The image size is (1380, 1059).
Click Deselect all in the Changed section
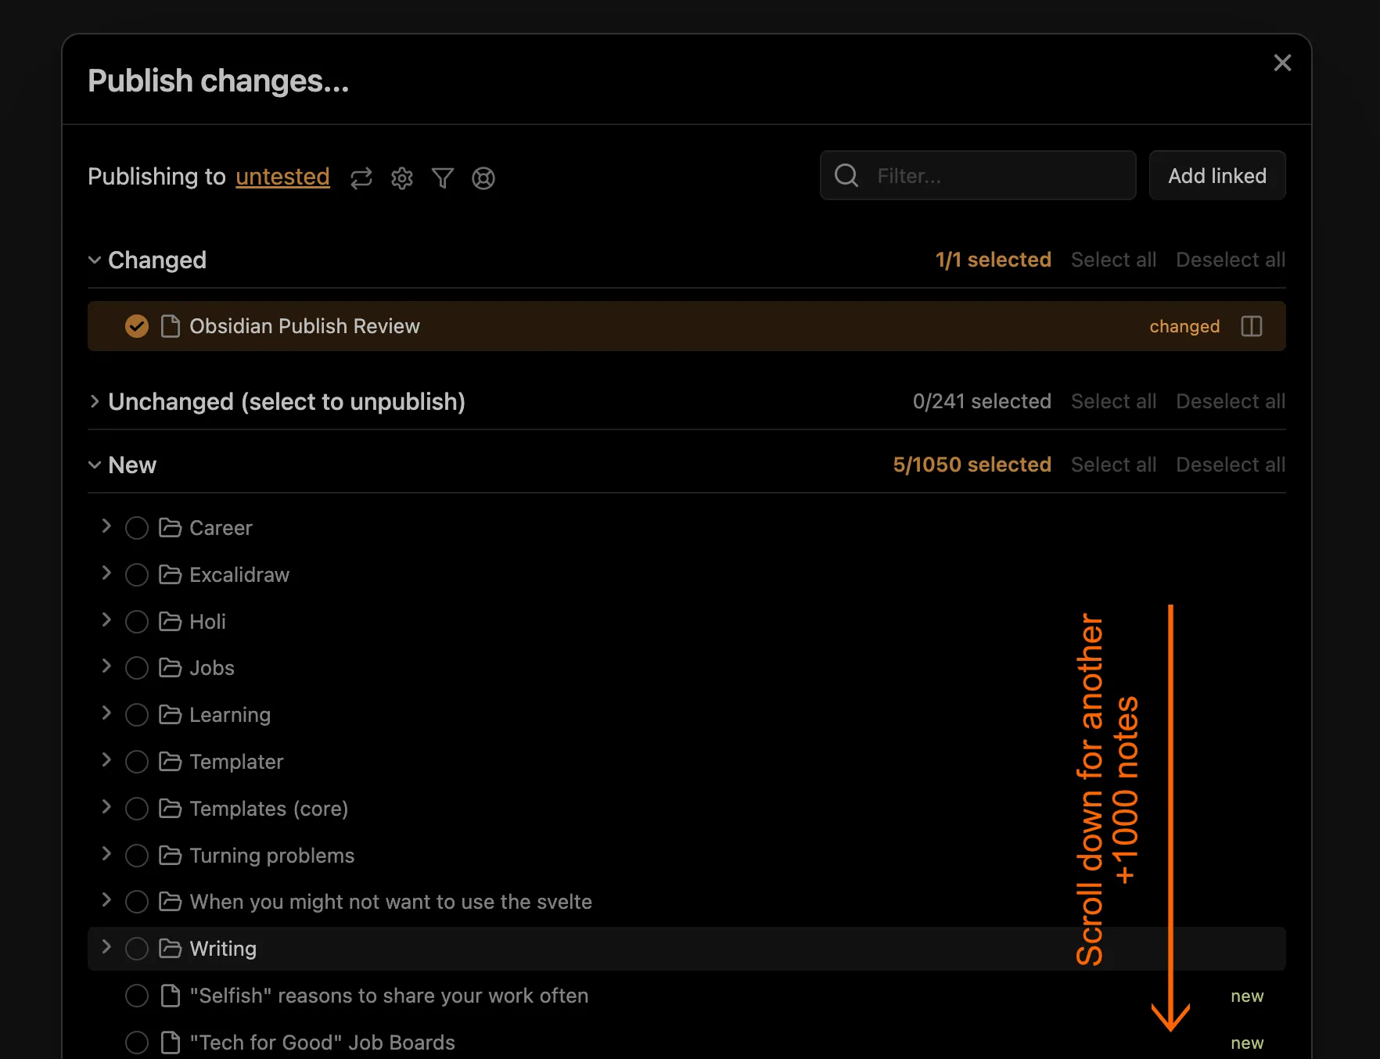tap(1231, 260)
